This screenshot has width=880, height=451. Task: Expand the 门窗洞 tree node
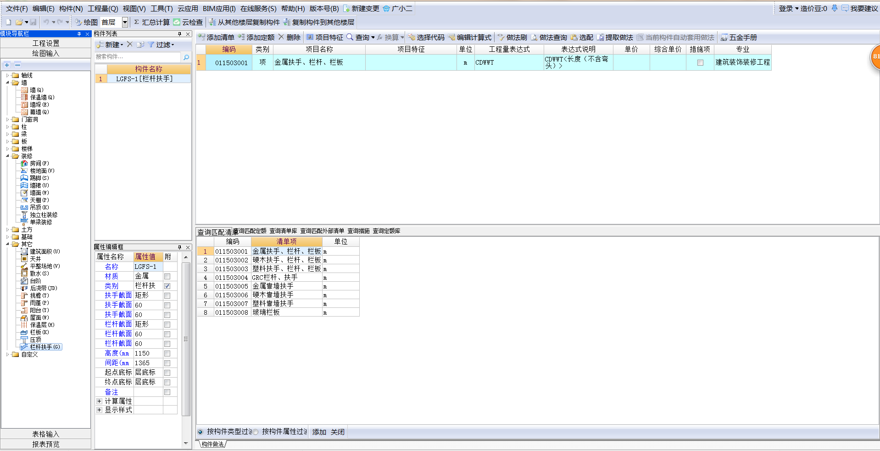[8, 119]
